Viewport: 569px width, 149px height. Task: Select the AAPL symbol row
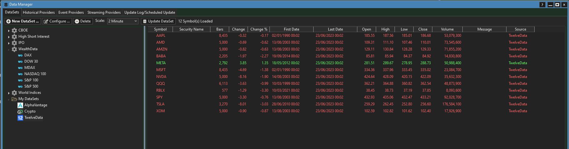click(x=341, y=36)
